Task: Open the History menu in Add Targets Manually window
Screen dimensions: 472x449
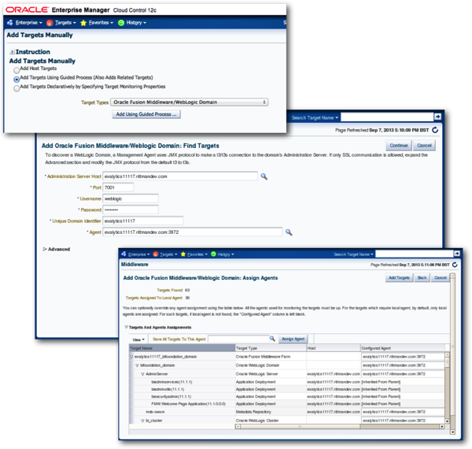Action: [136, 23]
